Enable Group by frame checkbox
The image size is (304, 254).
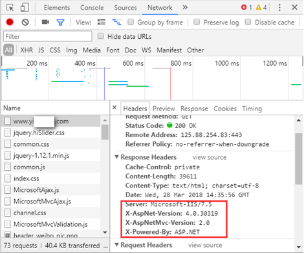[131, 22]
